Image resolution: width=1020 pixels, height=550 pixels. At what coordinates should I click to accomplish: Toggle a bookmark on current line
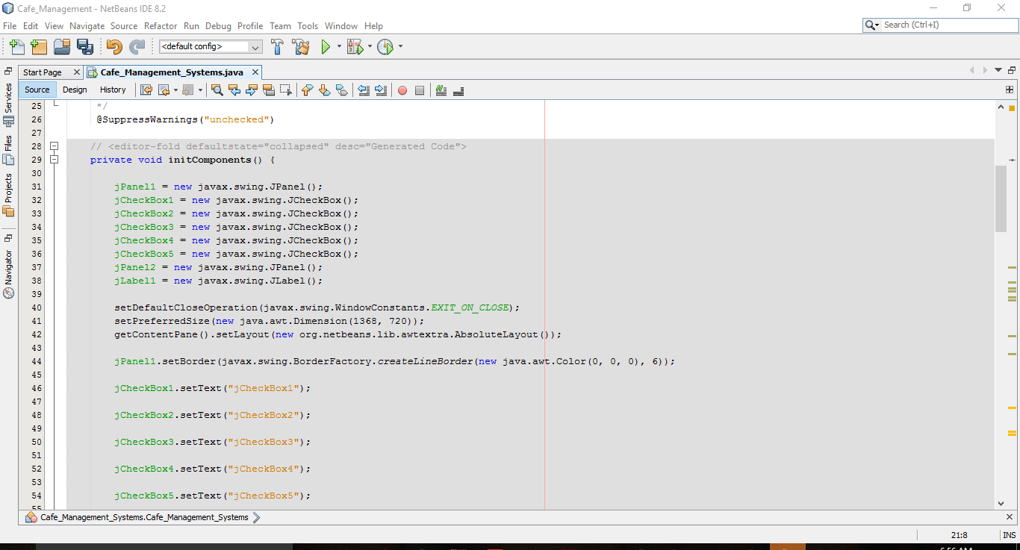point(342,90)
